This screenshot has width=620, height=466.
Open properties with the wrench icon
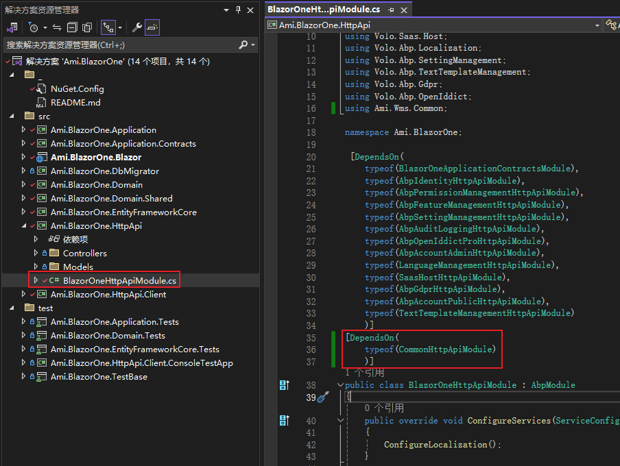coord(136,27)
